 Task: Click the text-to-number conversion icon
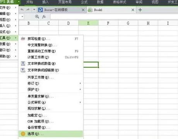coord(23,64)
